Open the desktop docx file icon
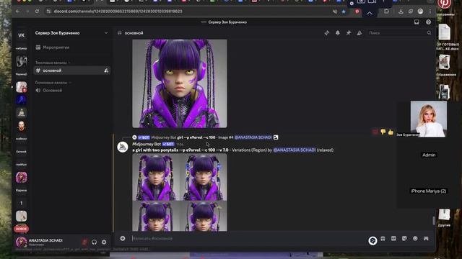462x259 pixels. (x=445, y=32)
